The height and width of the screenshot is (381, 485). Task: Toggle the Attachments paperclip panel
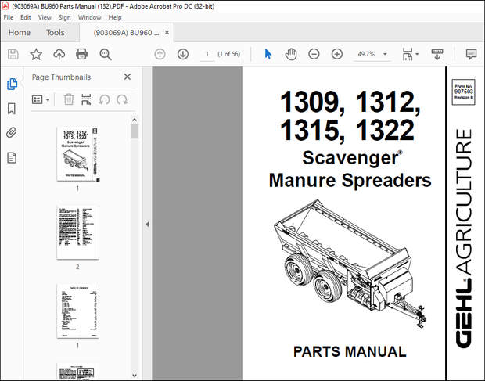[12, 133]
